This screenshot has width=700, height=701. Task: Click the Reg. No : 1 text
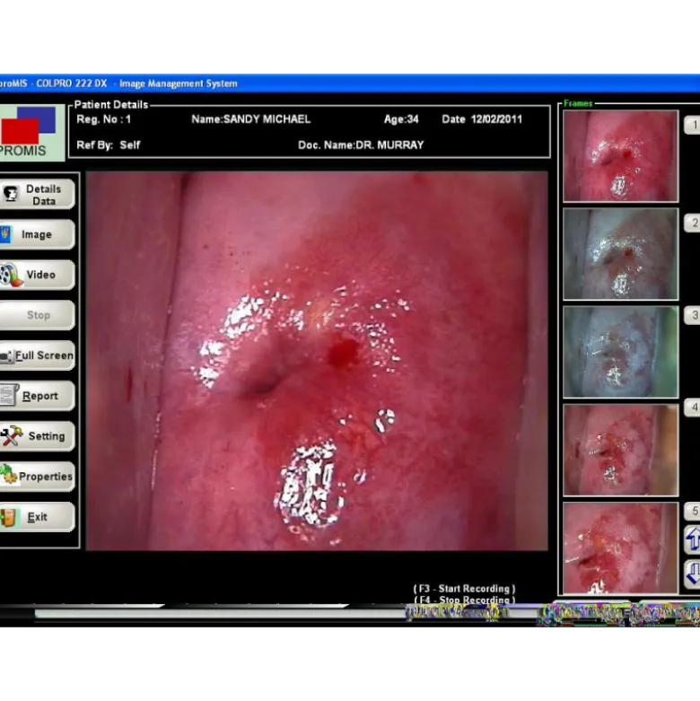(x=104, y=119)
